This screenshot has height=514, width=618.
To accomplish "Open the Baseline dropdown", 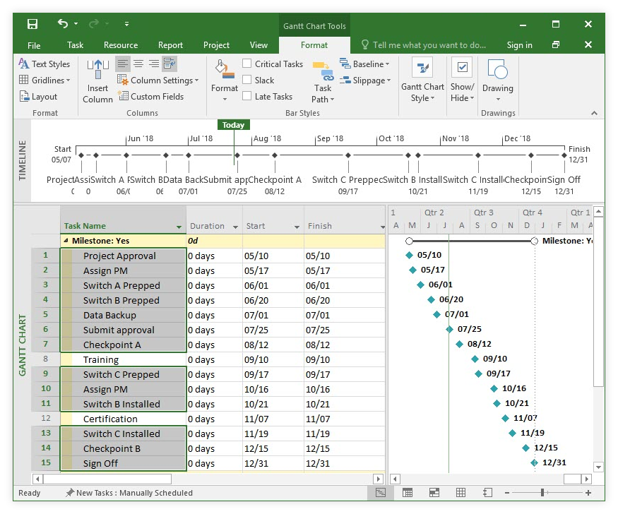I will pyautogui.click(x=366, y=64).
